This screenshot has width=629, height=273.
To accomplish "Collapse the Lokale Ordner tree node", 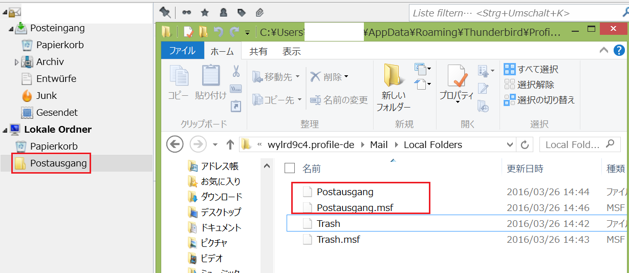I will point(5,130).
